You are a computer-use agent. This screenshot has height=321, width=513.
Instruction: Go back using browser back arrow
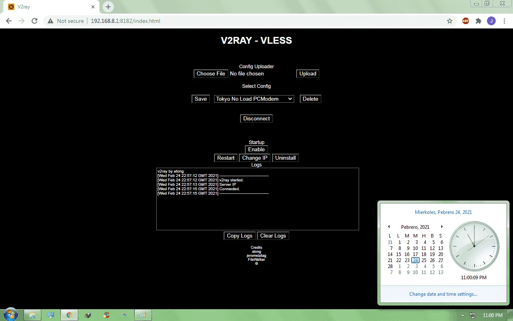click(9, 21)
